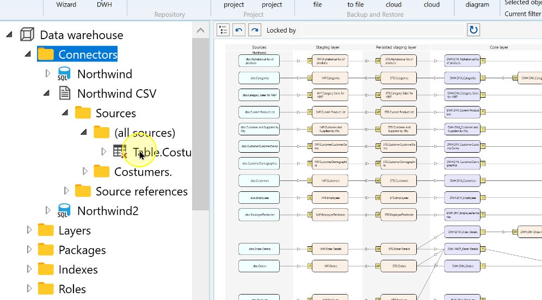The height and width of the screenshot is (300, 542).
Task: Click the Current filter ribbon option
Action: pos(522,14)
